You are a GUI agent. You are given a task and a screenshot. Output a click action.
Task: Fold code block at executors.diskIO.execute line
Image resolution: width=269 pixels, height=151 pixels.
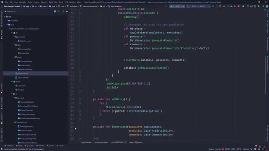(x=80, y=13)
